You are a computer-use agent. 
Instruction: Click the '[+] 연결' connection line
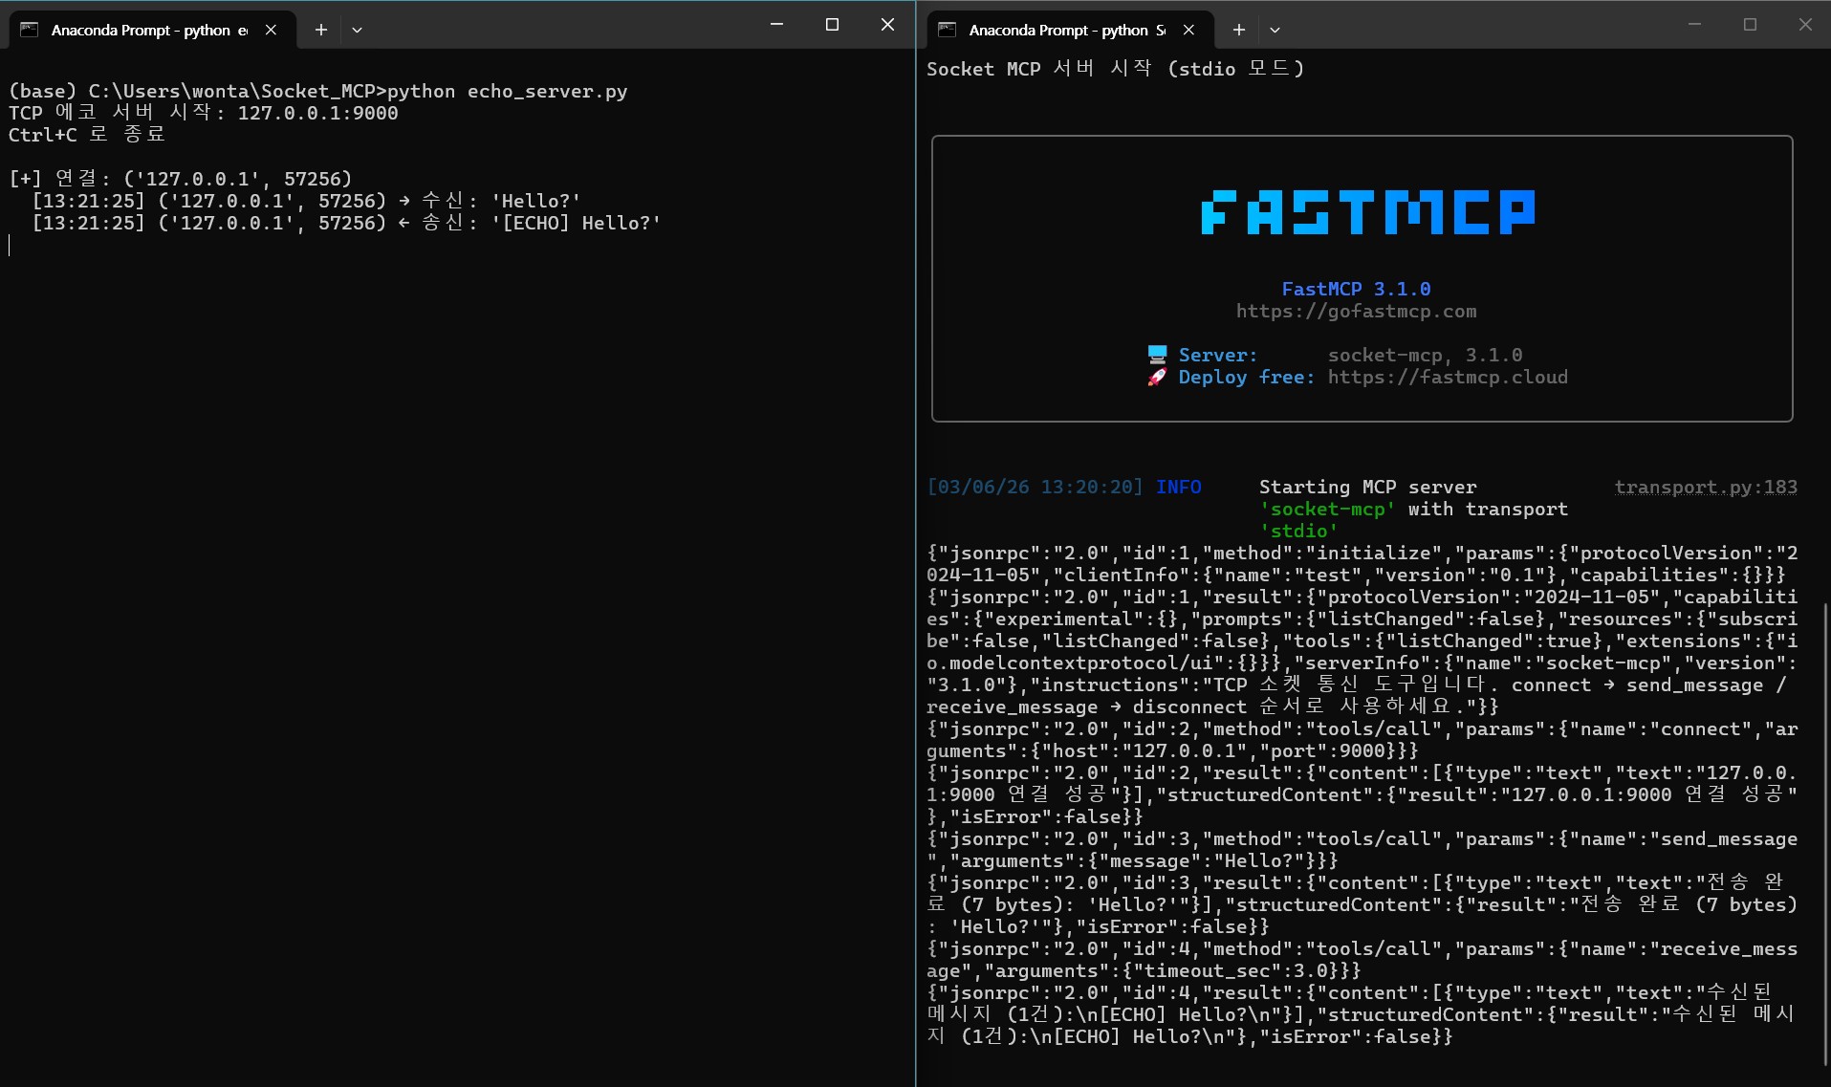(181, 179)
